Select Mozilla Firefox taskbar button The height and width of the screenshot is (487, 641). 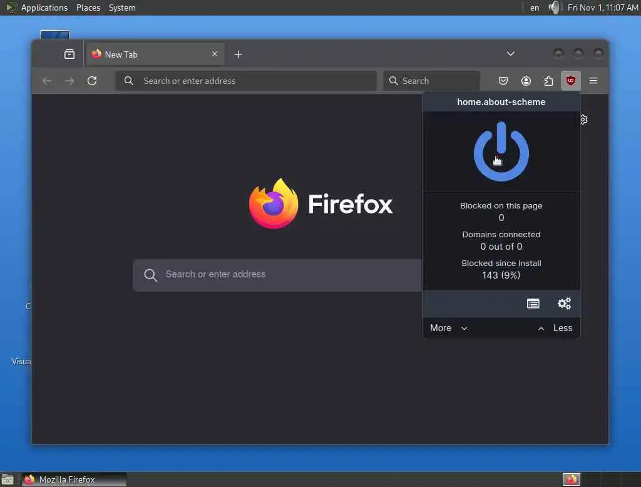coord(74,479)
